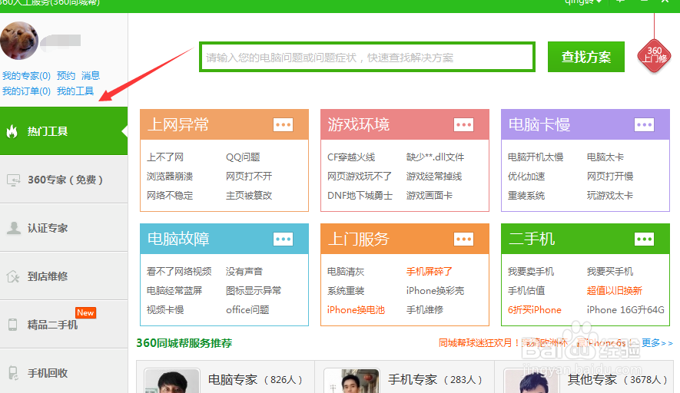The width and height of the screenshot is (680, 393).
Task: Select iPhone 16G升64G item
Action: pos(625,310)
